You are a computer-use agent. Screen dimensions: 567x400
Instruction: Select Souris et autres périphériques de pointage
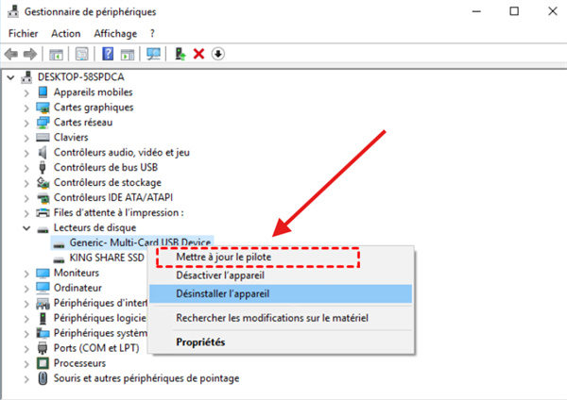(146, 378)
